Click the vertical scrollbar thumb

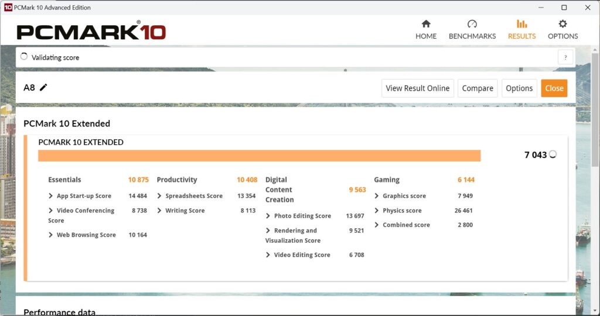click(595, 109)
